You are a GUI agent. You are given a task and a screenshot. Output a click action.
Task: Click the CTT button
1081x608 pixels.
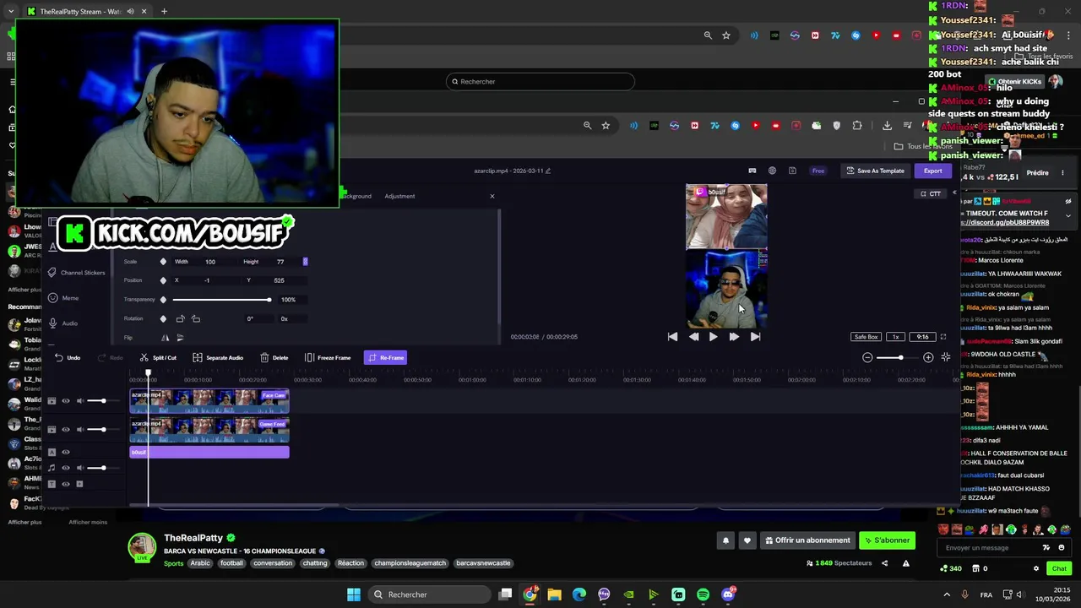click(931, 194)
